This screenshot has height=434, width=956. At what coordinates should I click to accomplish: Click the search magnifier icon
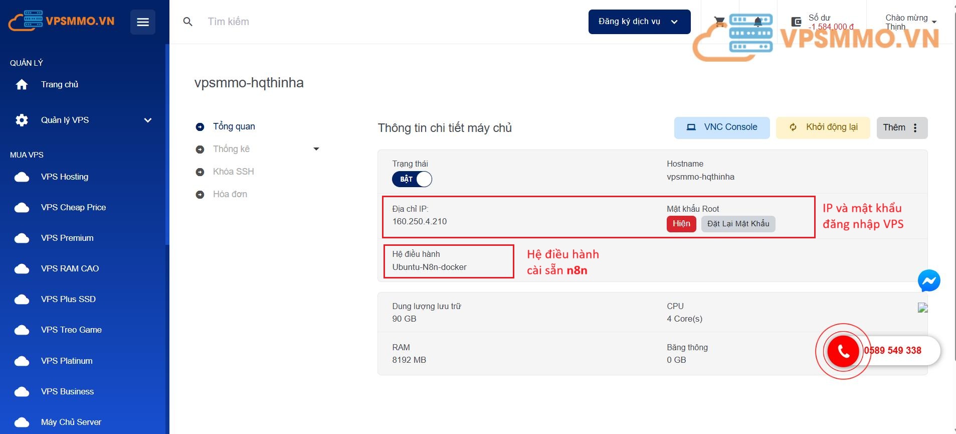tap(188, 22)
